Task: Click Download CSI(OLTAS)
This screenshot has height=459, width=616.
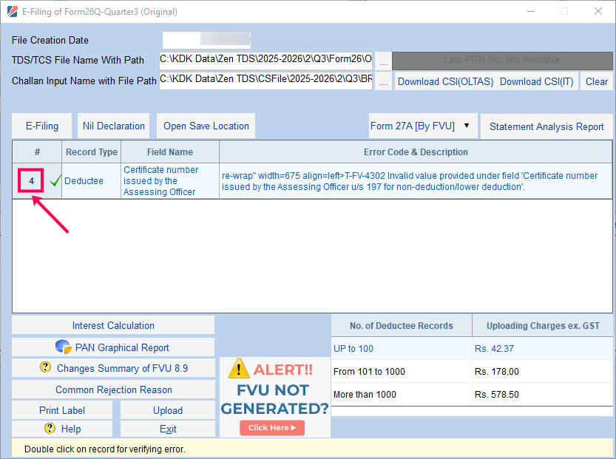Action: [x=445, y=81]
